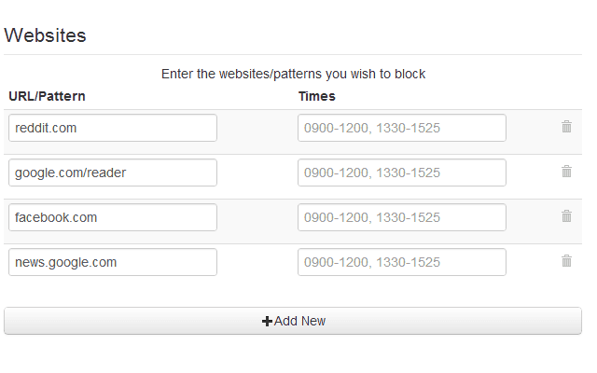This screenshot has height=373, width=597.
Task: Click the Times column header
Action: coord(317,96)
